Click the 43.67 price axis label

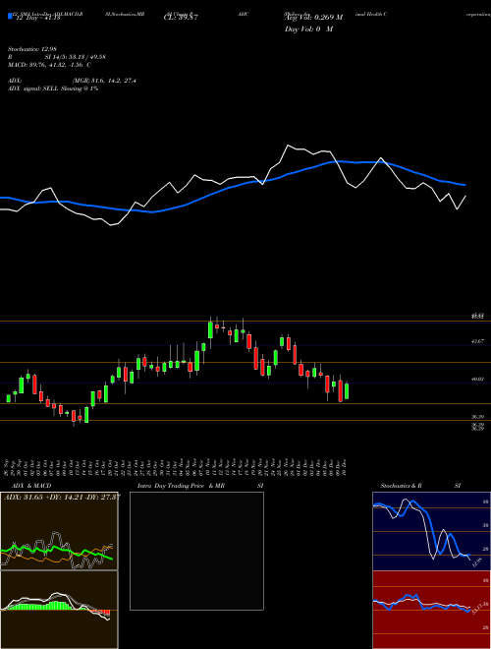click(478, 341)
